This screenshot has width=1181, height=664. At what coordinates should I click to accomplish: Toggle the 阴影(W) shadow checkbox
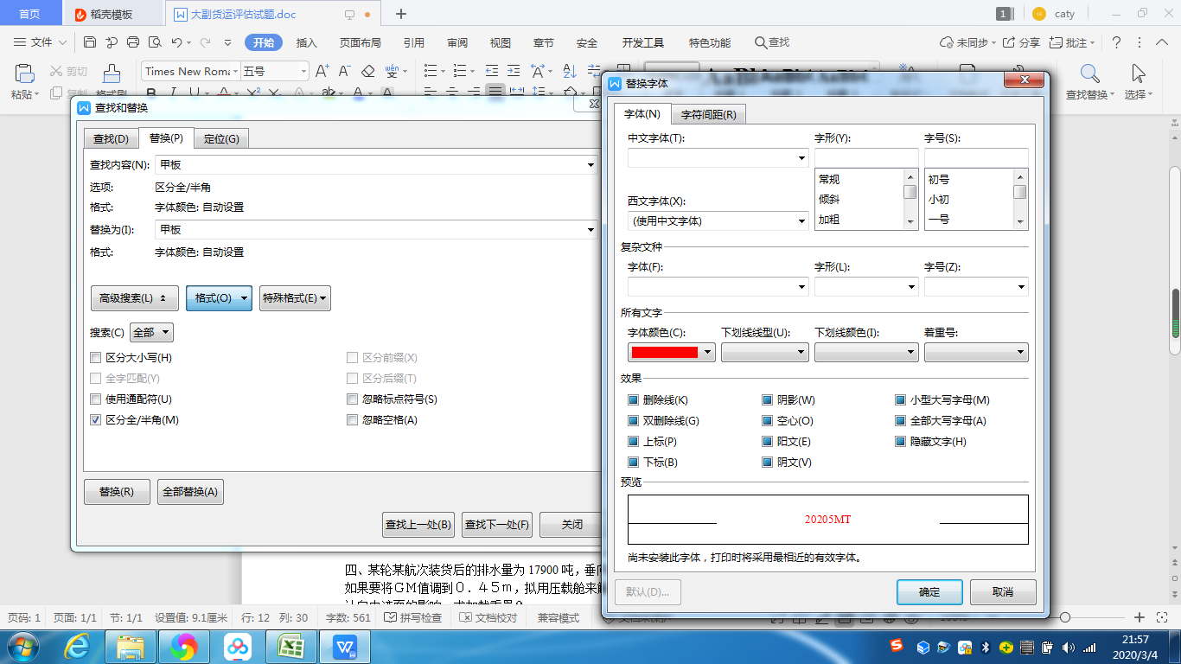pyautogui.click(x=768, y=400)
